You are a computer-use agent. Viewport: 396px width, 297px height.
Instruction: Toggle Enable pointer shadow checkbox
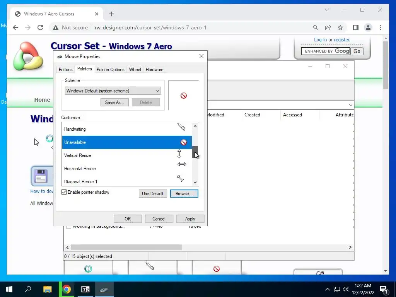(64, 192)
